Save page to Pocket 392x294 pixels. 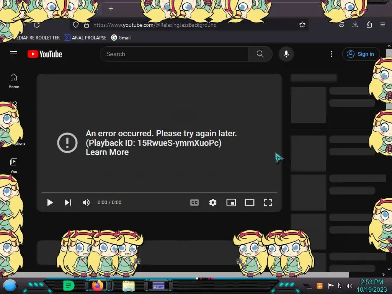tap(341, 25)
